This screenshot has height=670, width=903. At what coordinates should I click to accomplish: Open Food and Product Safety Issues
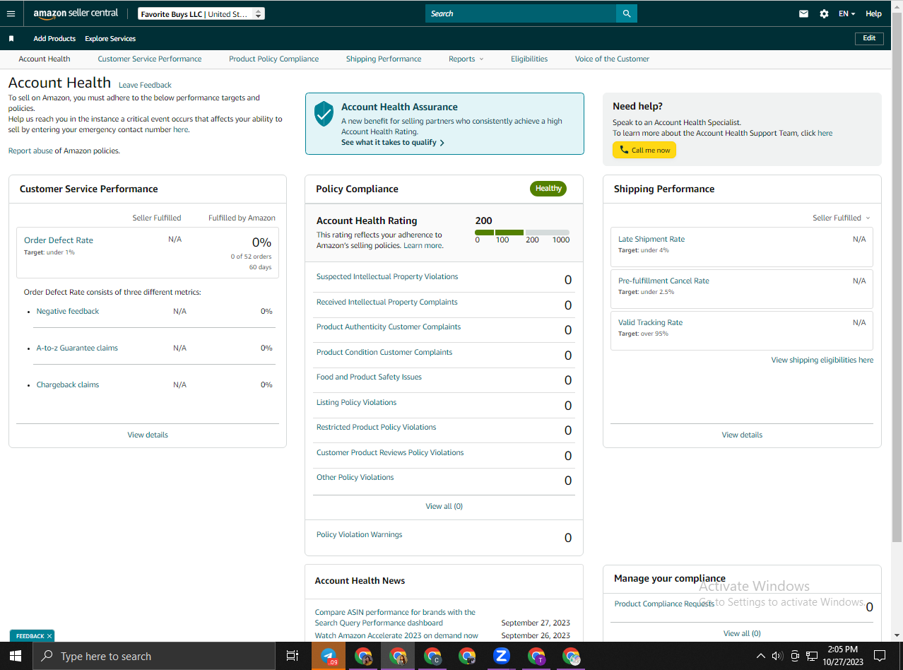click(x=369, y=377)
